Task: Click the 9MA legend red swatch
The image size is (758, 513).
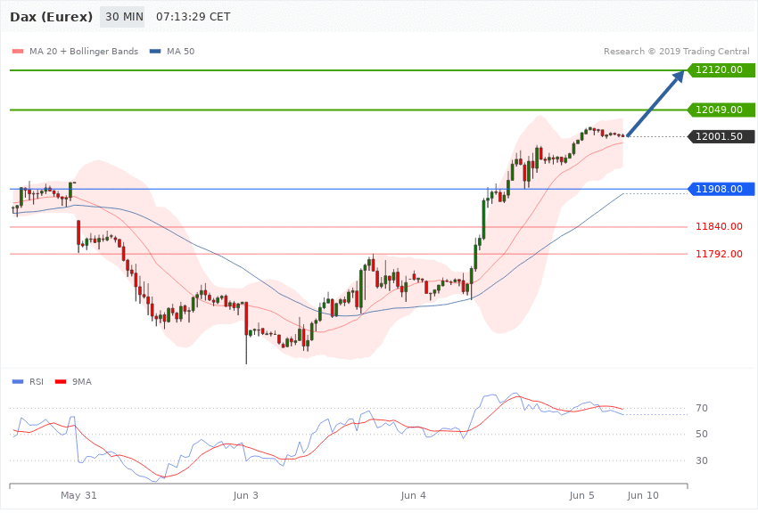Action: tap(61, 382)
